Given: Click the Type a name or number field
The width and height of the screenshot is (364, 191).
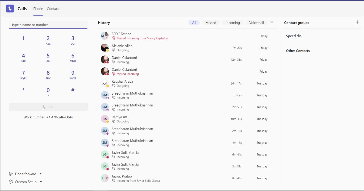Looking at the screenshot, I should 48,25.
